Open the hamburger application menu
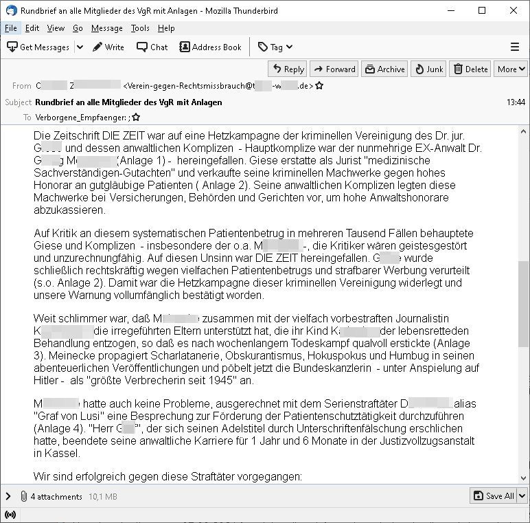This screenshot has height=523, width=530. [514, 47]
